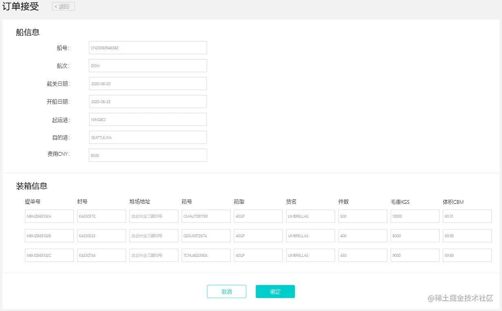The image size is (502, 311).
Task: Click seal number K4250523 field
Action: click(x=102, y=236)
